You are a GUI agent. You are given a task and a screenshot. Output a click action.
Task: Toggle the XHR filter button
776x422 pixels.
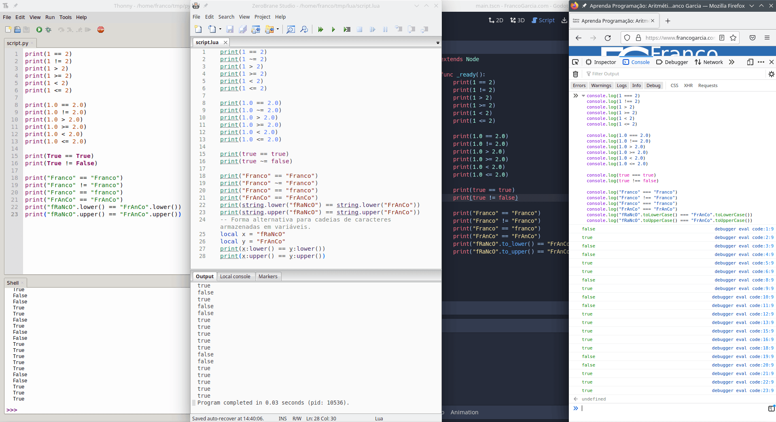coord(688,85)
